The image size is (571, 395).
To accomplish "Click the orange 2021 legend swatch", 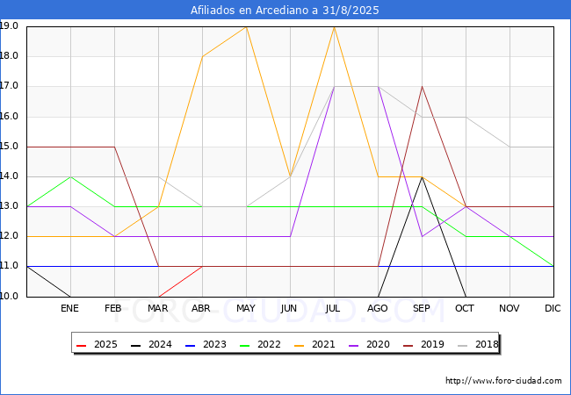I will 299,345.
